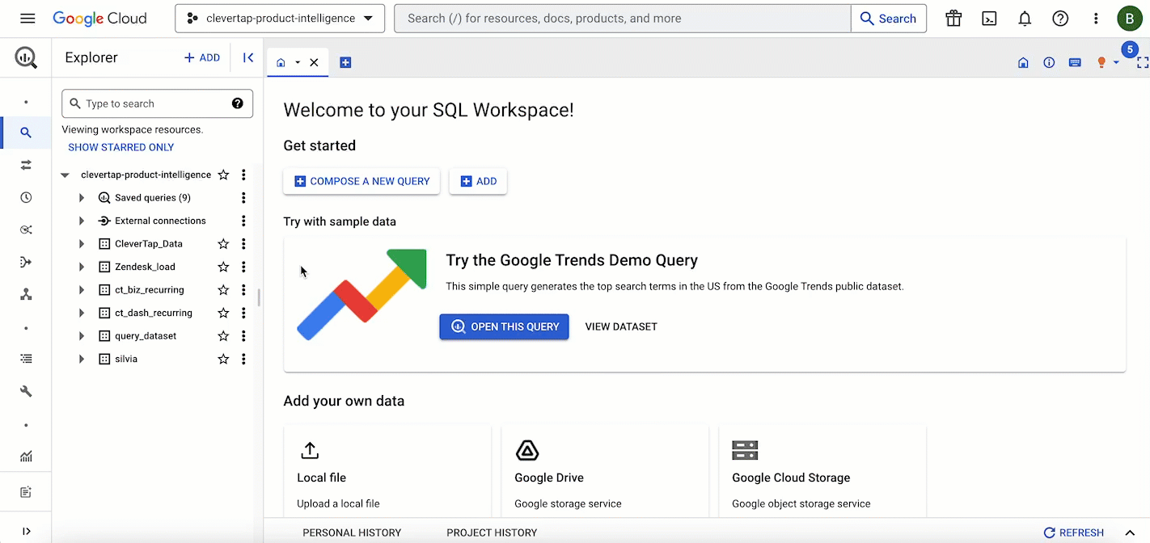The width and height of the screenshot is (1150, 543).
Task: Toggle full screen editor icon
Action: tap(1143, 62)
